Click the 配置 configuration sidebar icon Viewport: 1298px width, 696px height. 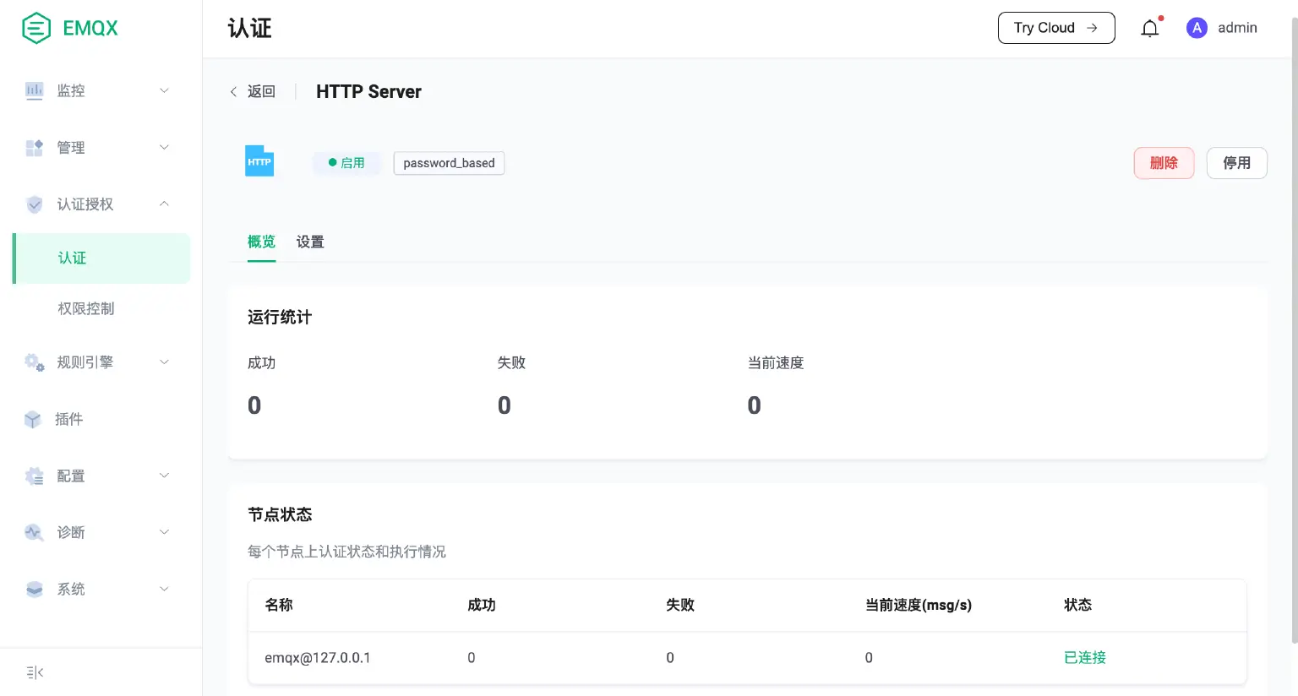tap(34, 476)
